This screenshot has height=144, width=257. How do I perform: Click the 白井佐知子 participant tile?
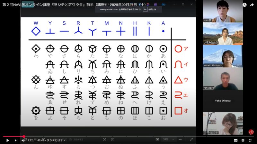[223, 124]
